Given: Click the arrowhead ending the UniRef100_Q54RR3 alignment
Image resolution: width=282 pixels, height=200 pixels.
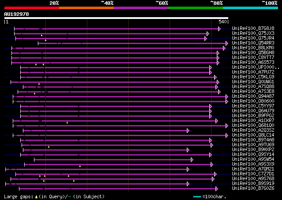Looking at the screenshot, I should pyautogui.click(x=227, y=43).
